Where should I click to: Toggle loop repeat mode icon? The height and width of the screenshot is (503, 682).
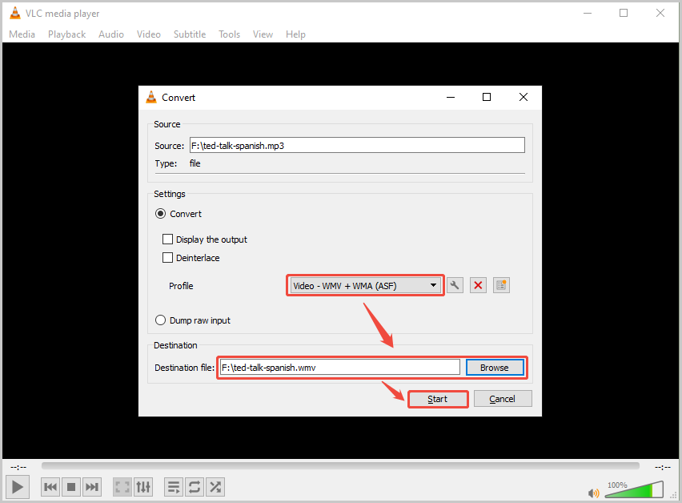click(195, 487)
